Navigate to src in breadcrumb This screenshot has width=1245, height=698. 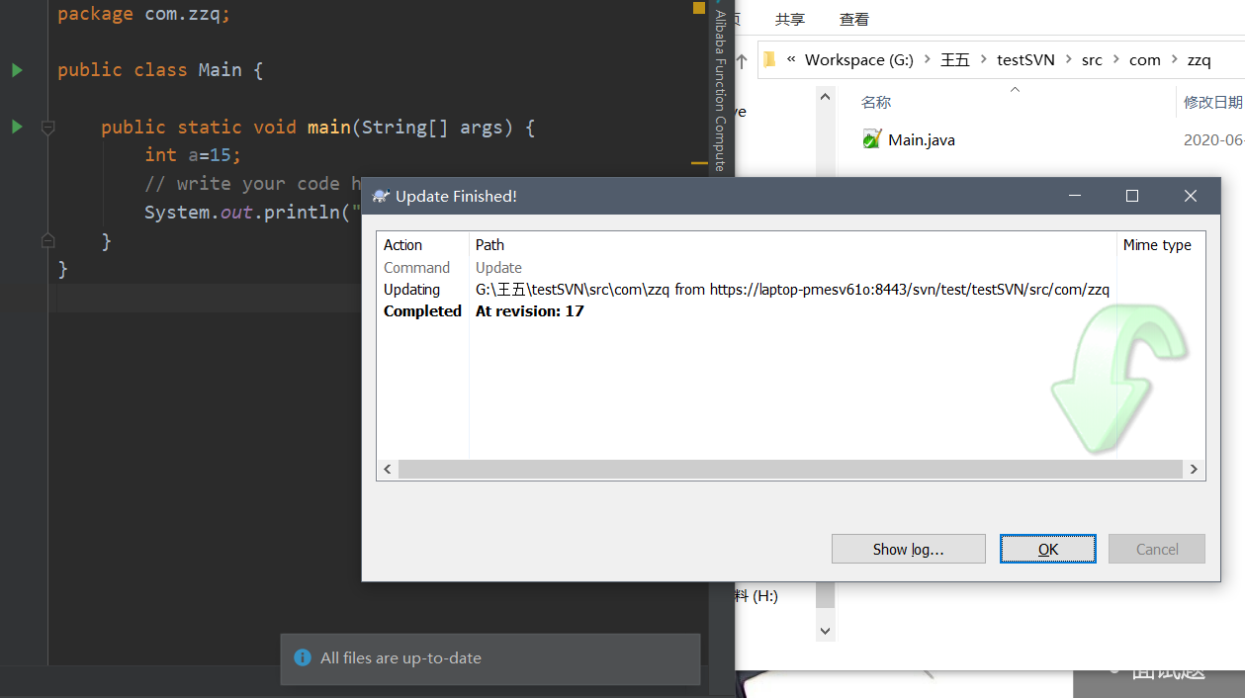tap(1092, 59)
